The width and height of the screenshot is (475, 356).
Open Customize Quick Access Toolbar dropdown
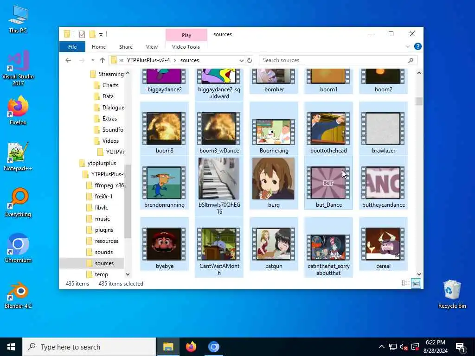[101, 34]
